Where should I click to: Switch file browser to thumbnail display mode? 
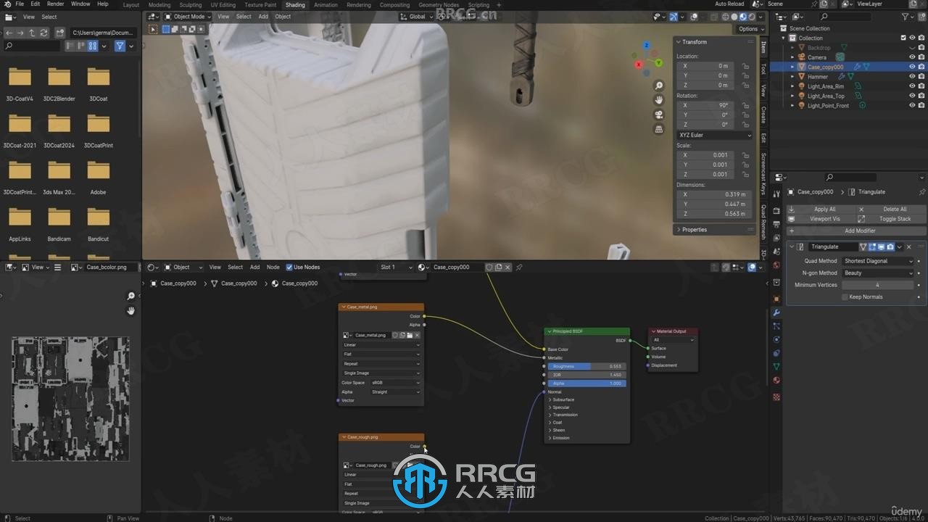(x=93, y=46)
